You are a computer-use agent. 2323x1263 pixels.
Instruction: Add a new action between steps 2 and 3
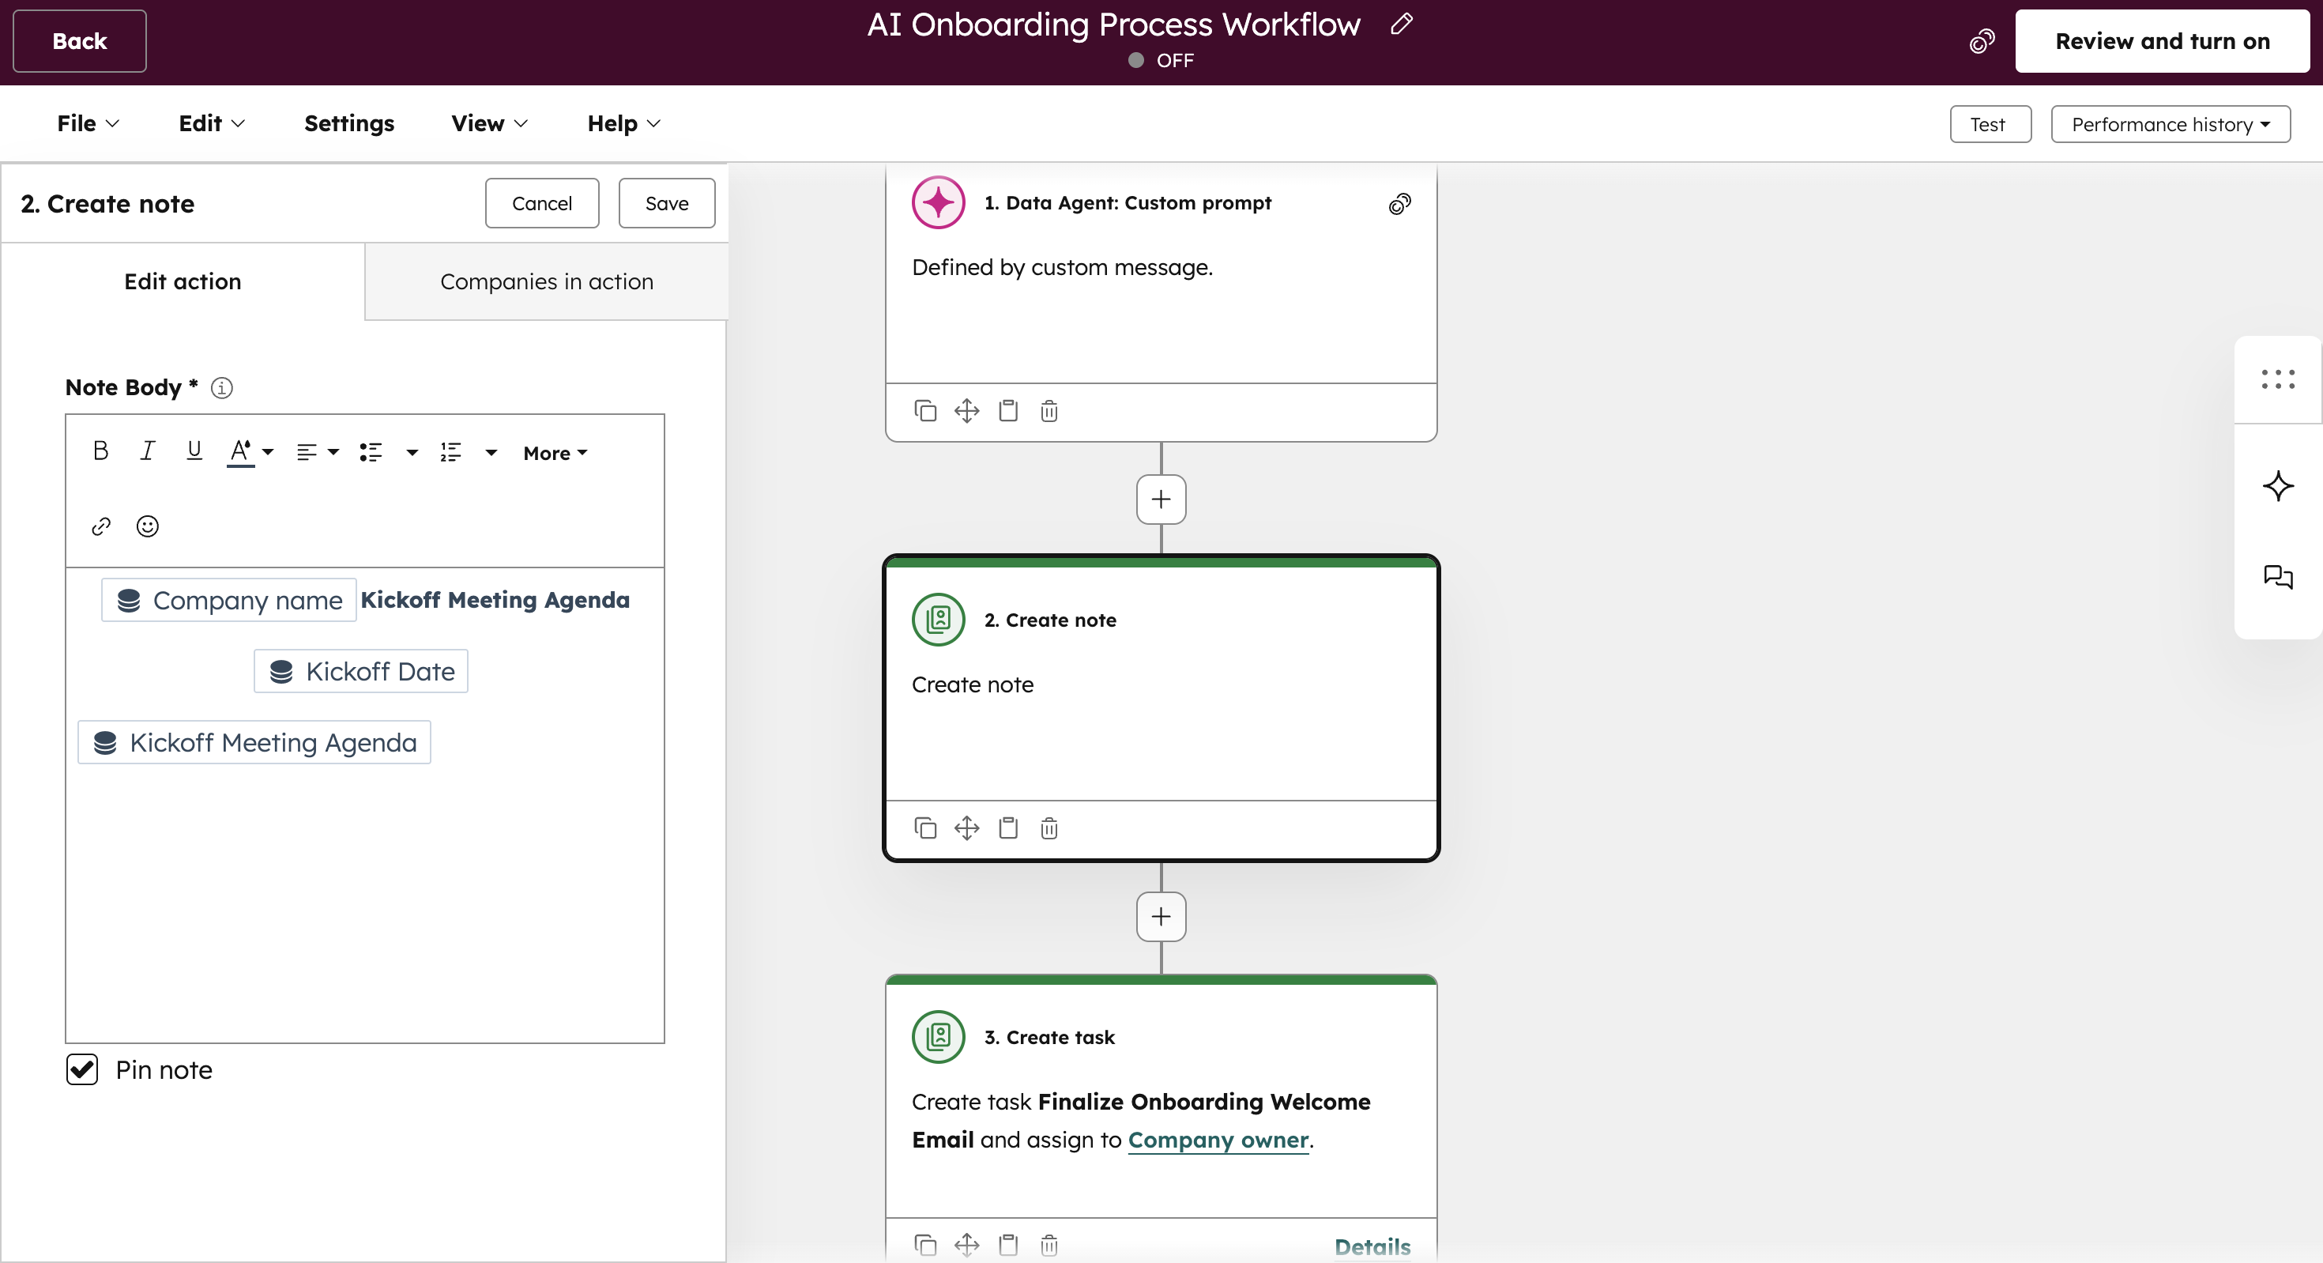tap(1160, 916)
